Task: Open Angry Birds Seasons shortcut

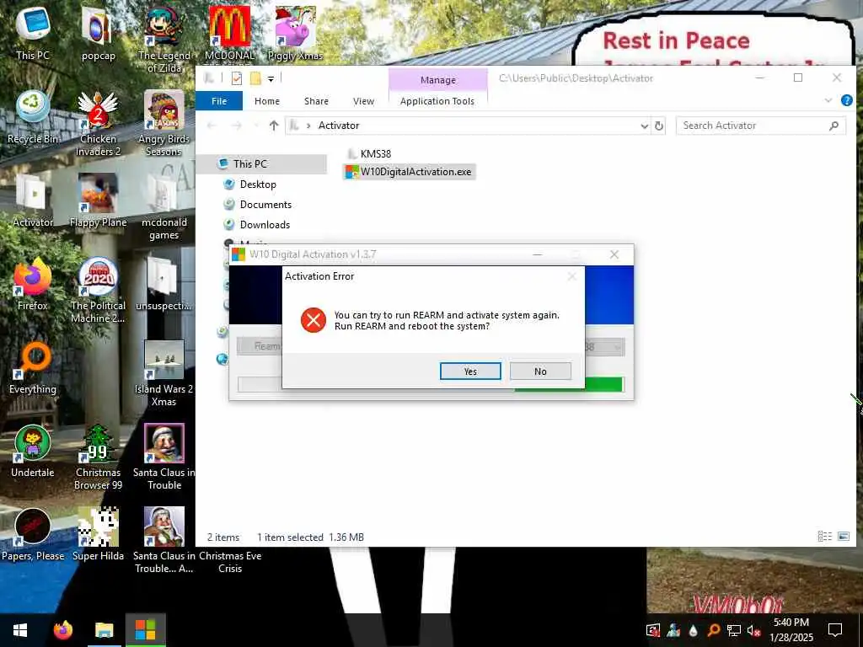Action: (x=164, y=123)
